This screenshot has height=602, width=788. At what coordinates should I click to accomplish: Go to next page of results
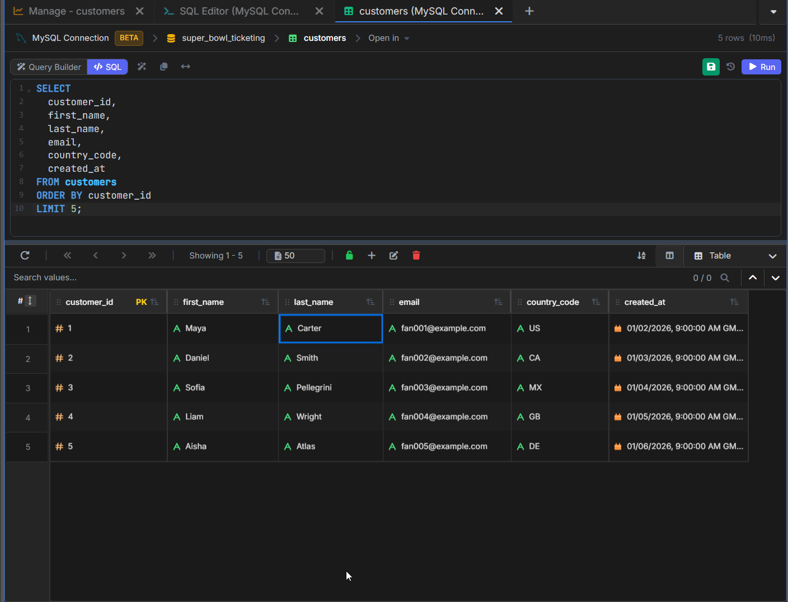point(124,256)
